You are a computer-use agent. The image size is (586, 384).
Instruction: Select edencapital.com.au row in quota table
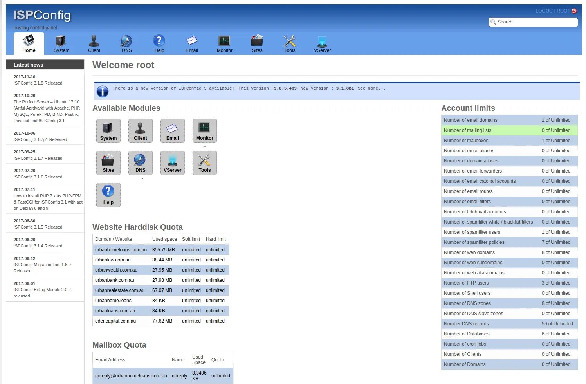click(161, 321)
